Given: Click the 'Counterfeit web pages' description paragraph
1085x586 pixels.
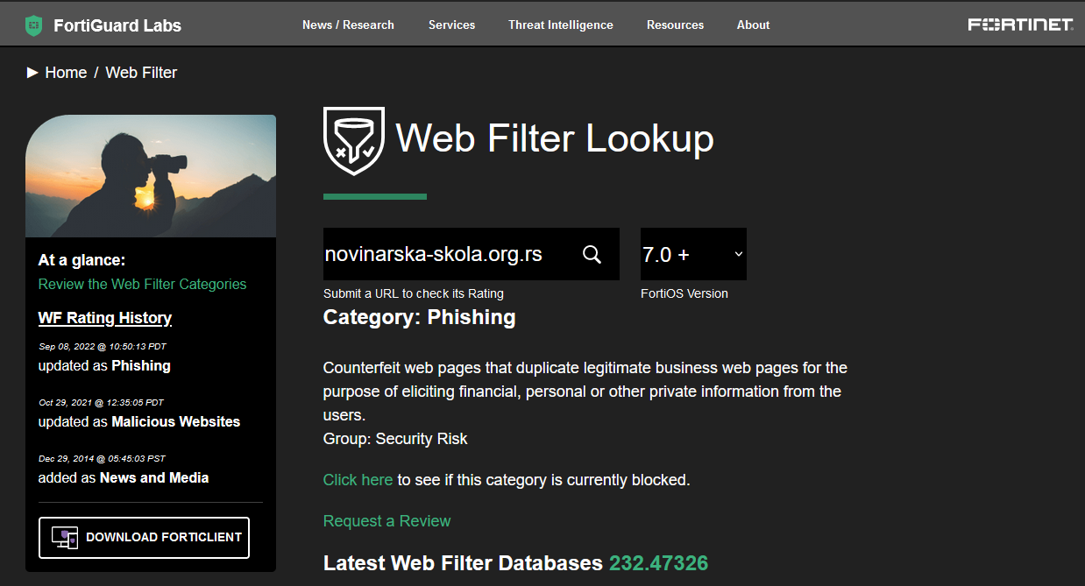Looking at the screenshot, I should [585, 392].
